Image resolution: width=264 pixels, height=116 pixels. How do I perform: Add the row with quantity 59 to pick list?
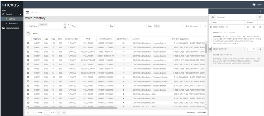pyautogui.click(x=28, y=47)
